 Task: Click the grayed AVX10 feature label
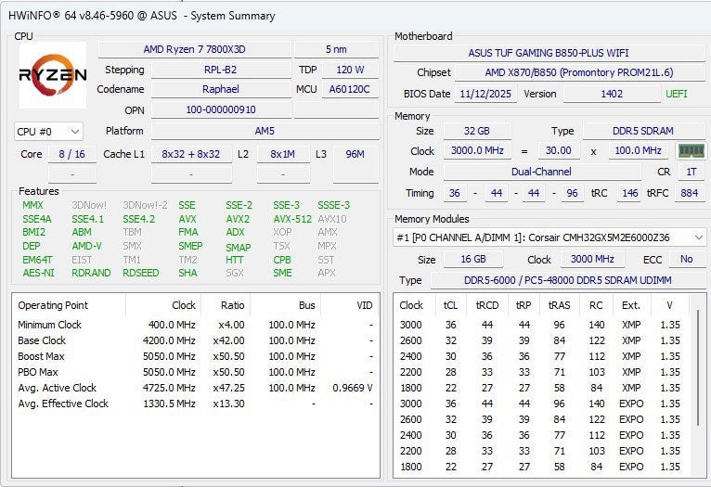coord(332,219)
